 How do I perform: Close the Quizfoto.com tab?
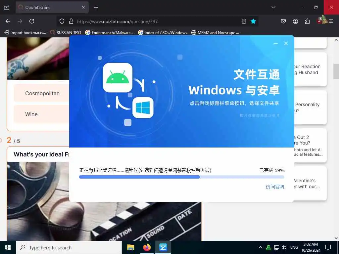[x=83, y=8]
